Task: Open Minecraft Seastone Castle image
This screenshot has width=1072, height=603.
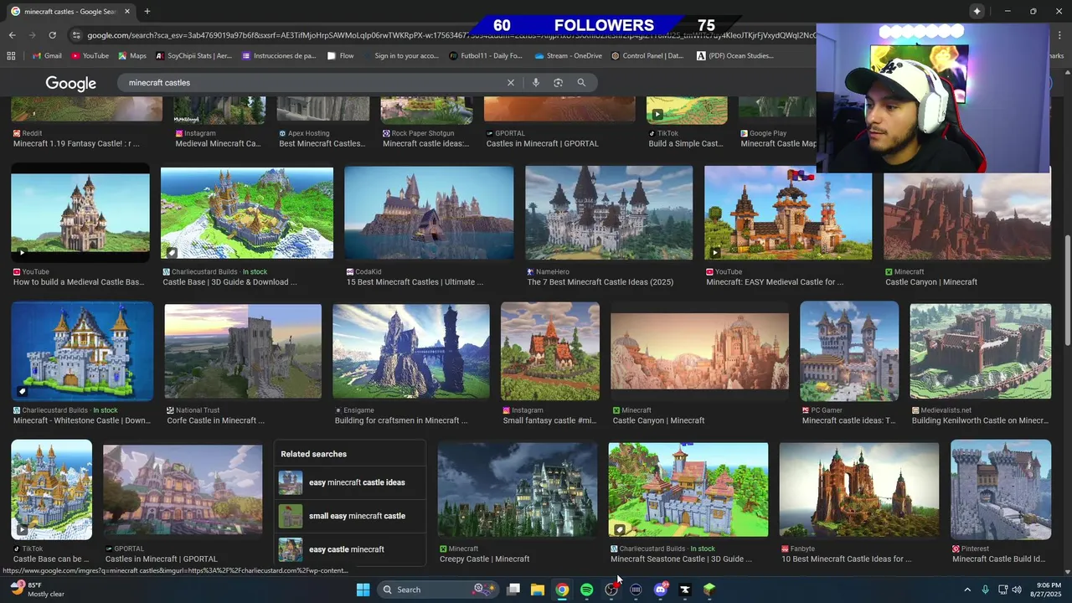Action: [x=688, y=490]
